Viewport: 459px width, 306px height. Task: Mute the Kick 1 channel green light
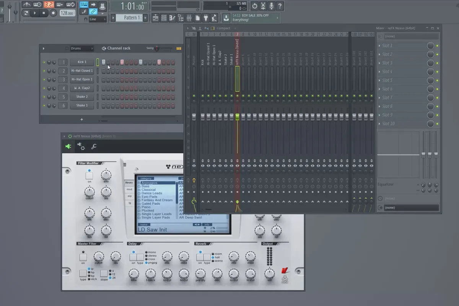tap(44, 62)
